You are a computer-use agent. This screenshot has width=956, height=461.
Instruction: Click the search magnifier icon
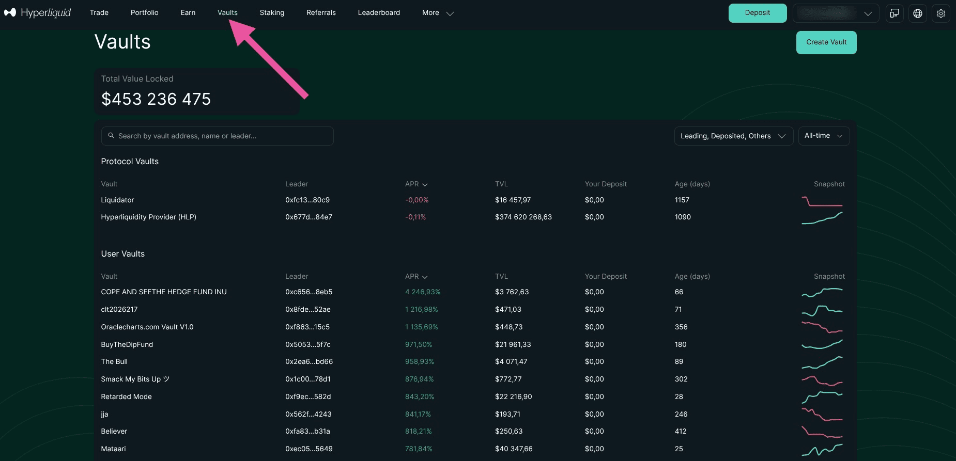pos(111,136)
